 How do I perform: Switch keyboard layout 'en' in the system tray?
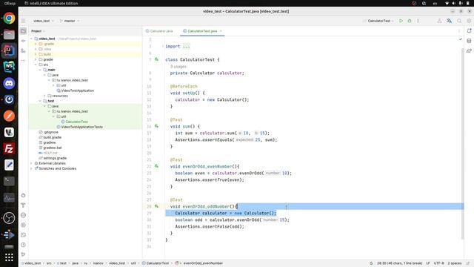click(435, 3)
